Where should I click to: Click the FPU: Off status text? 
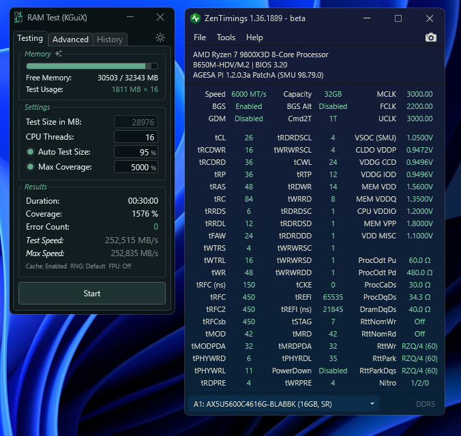(120, 266)
